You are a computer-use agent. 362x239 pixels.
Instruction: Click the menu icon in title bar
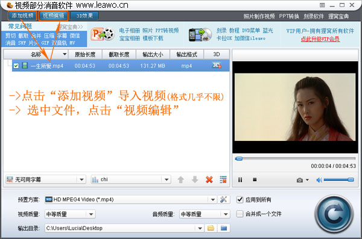click(322, 5)
